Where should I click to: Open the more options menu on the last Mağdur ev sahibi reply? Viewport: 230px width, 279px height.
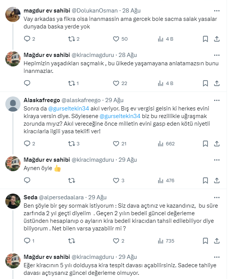pyautogui.click(x=217, y=257)
